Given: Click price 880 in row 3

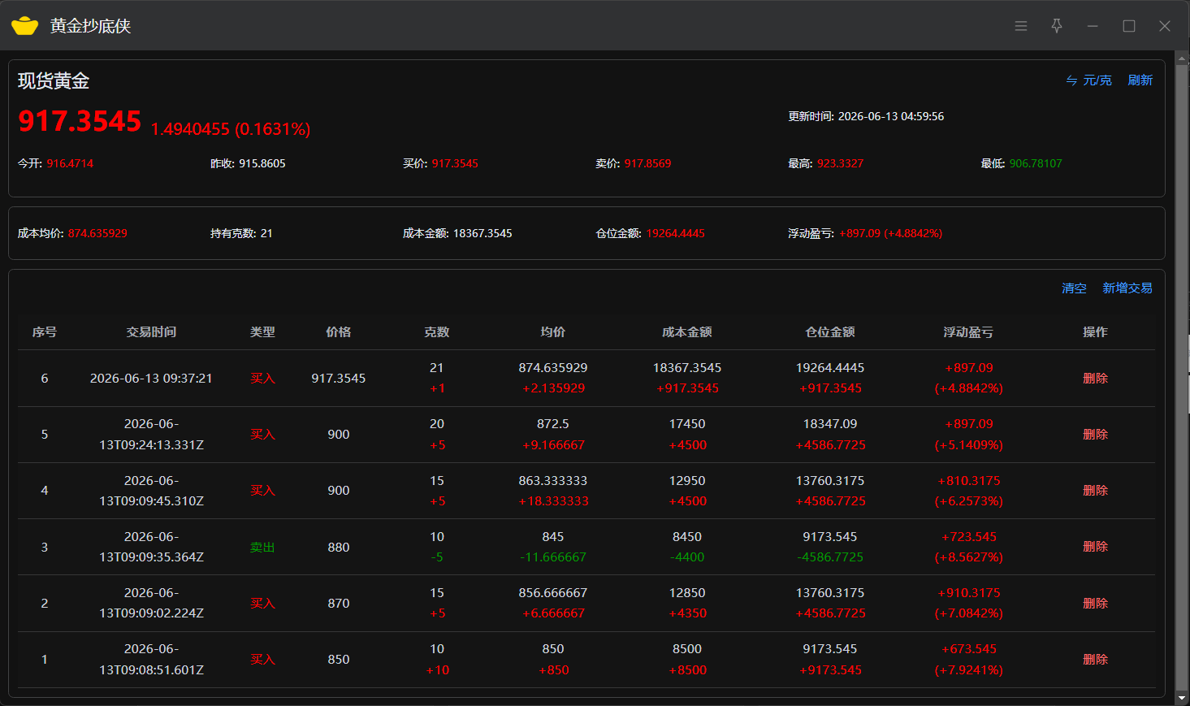Looking at the screenshot, I should point(339,547).
